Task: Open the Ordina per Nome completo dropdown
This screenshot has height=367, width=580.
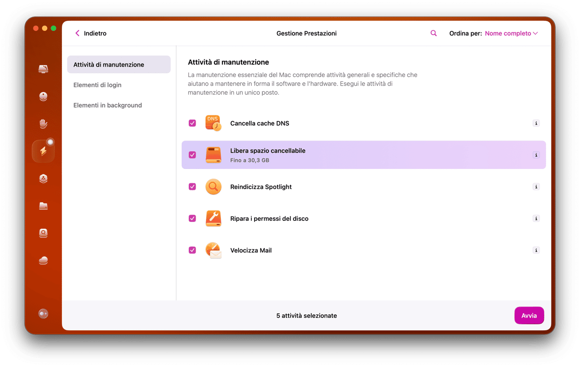Action: (511, 33)
